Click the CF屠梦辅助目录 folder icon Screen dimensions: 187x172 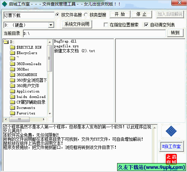pos(13,102)
